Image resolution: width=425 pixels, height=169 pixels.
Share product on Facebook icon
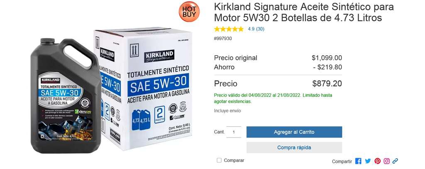tap(358, 161)
